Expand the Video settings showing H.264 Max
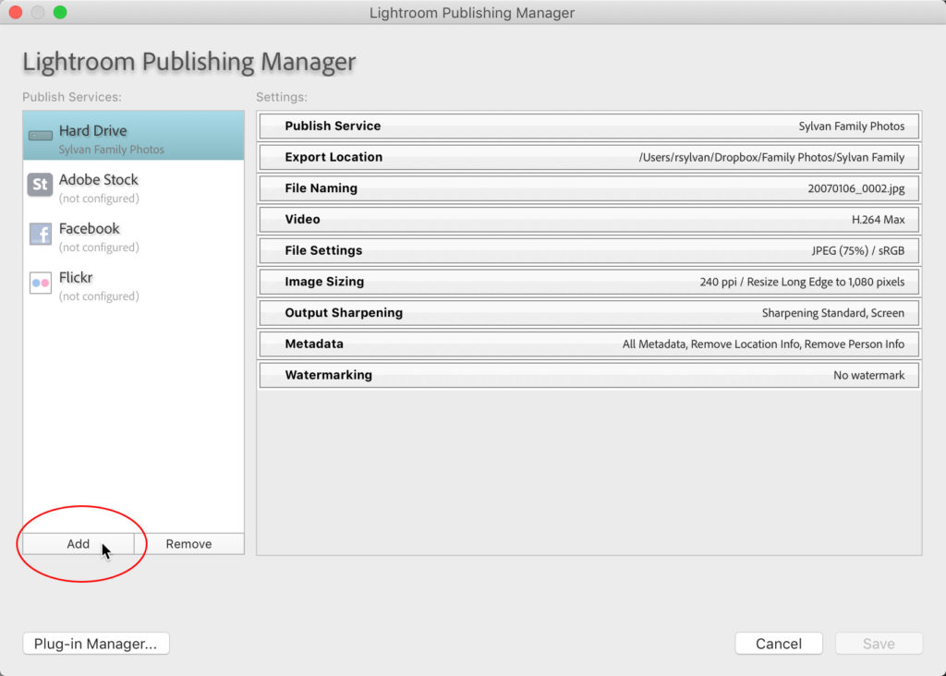 (x=588, y=220)
